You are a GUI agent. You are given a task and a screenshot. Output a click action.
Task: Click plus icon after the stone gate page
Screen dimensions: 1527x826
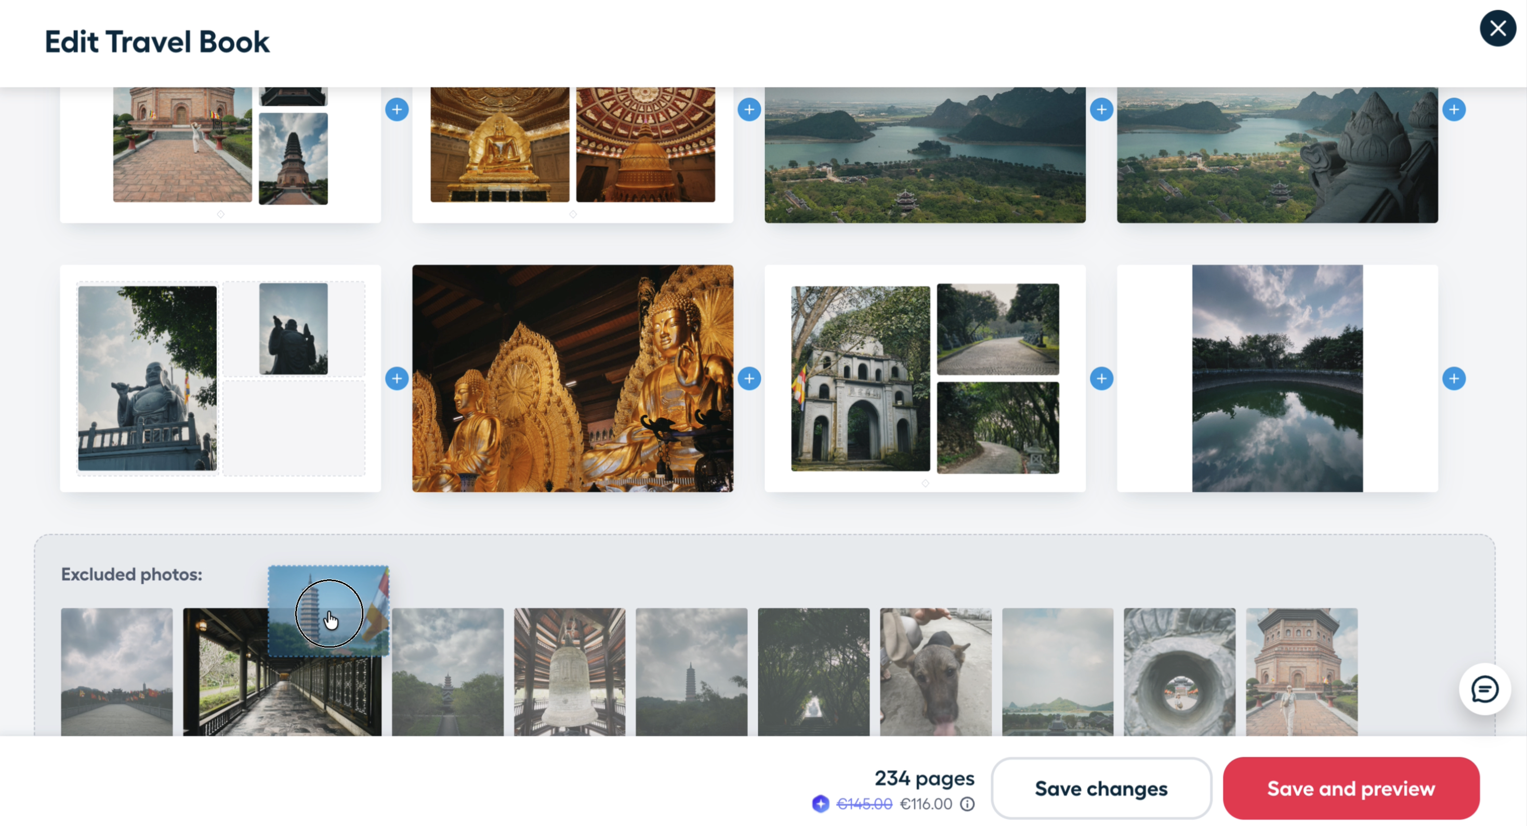1101,379
